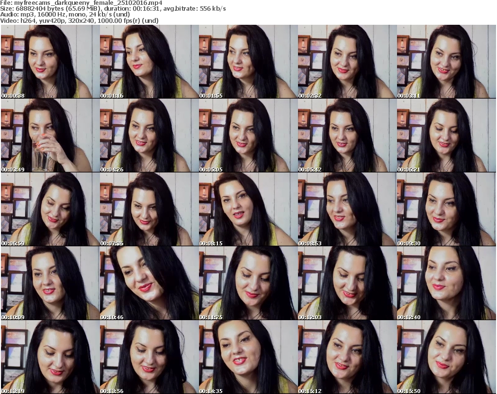The image size is (497, 394).
Task: Open the frame marked 00:06:59
Action: click(x=50, y=209)
